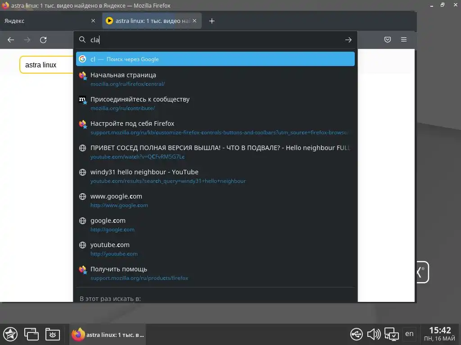Open the file manager icon in the taskbar
This screenshot has width=461, height=345.
pos(53,334)
